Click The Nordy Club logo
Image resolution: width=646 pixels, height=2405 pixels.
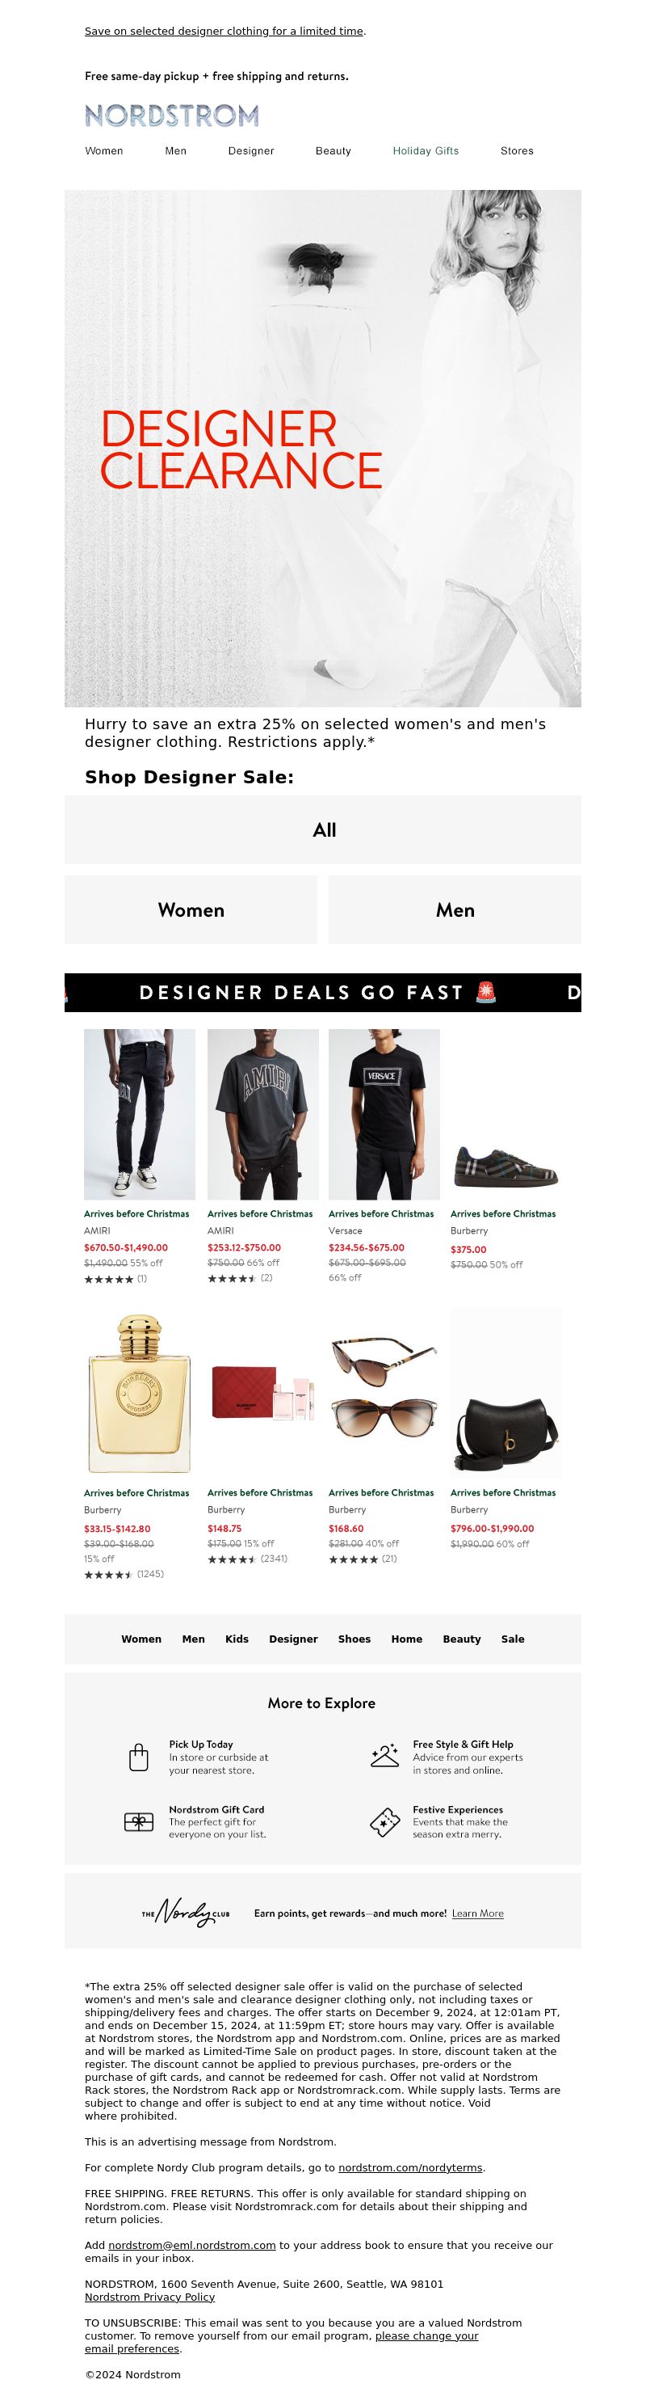coord(186,1913)
